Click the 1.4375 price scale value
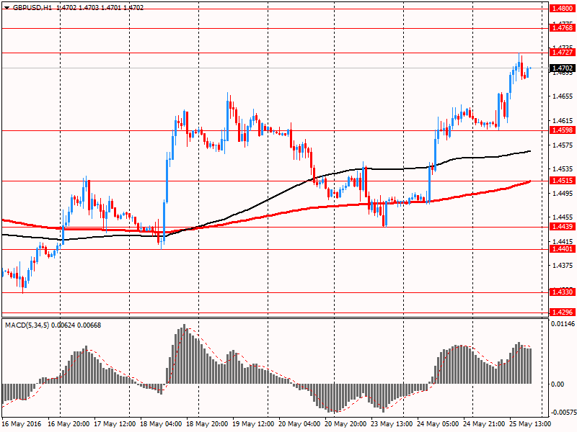 [563, 266]
